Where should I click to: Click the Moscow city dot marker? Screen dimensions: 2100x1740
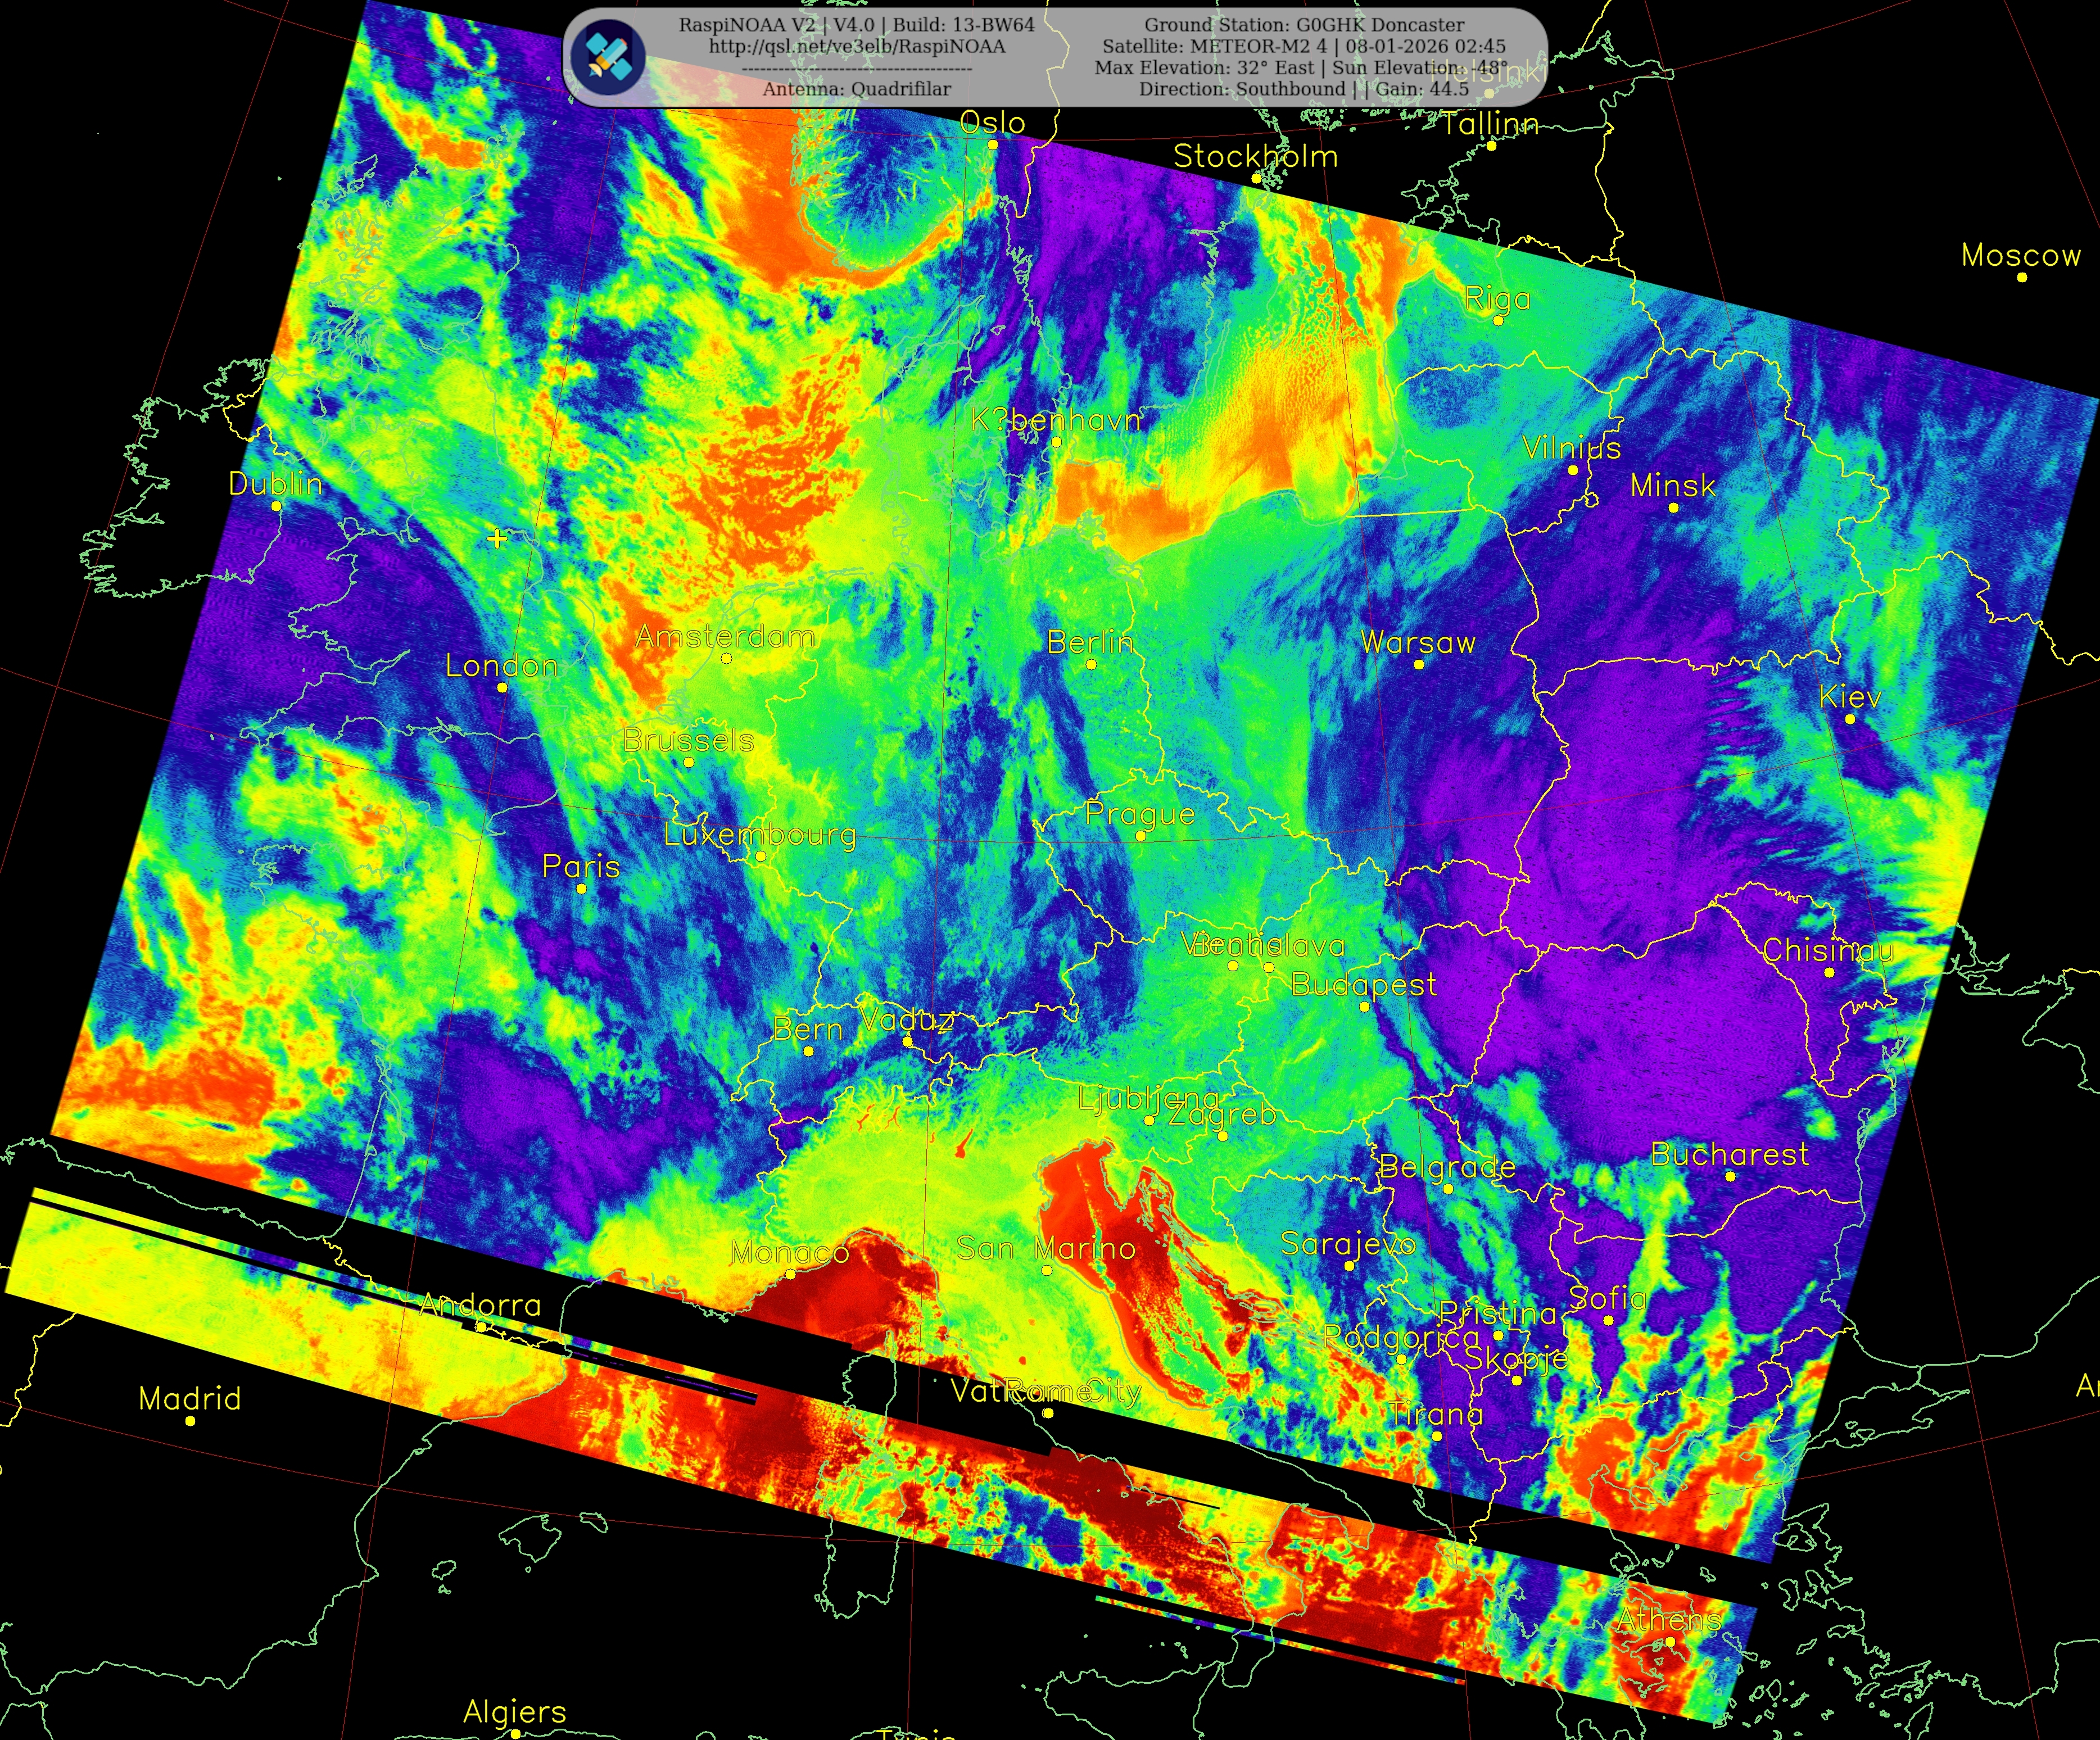click(2022, 277)
